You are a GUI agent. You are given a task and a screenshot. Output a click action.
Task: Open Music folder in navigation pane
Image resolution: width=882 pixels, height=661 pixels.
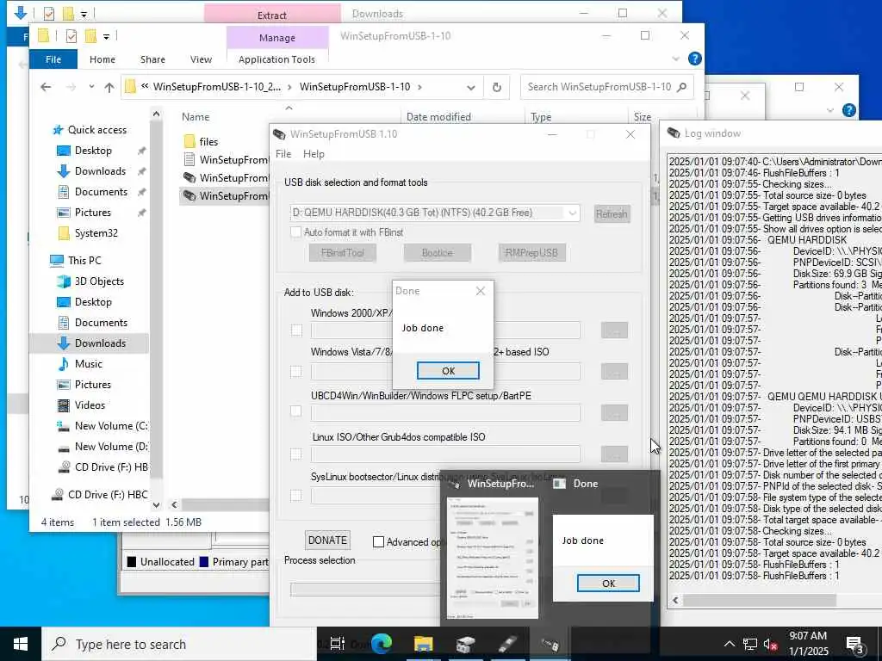point(89,364)
